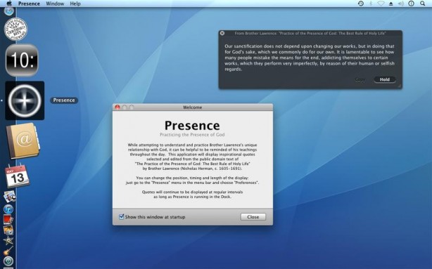Uncheck Show this window at startup
Image resolution: width=432 pixels, height=269 pixels.
(121, 217)
